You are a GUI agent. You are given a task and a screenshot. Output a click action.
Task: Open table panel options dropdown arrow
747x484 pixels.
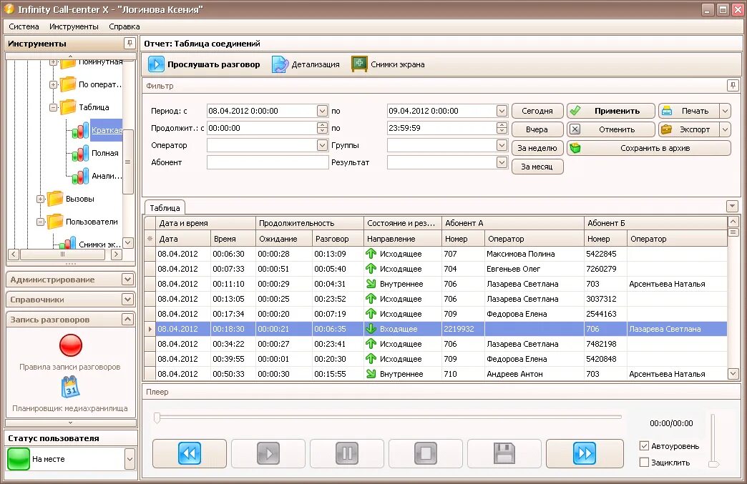[732, 206]
